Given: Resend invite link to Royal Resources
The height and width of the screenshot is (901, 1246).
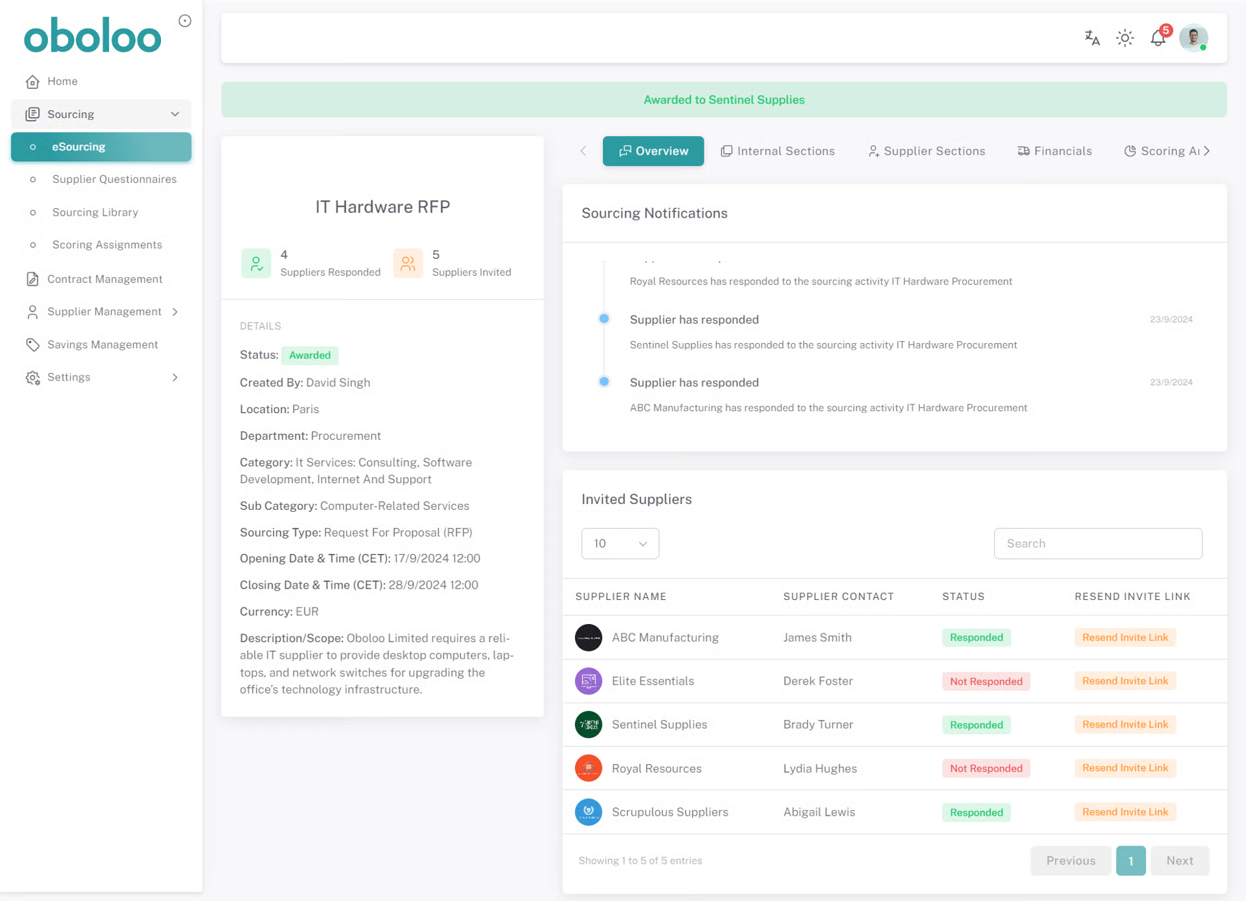Looking at the screenshot, I should coord(1125,768).
